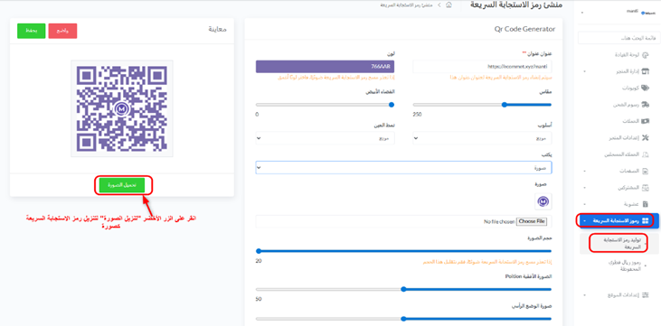Screen dimensions: 661x326
Task: Click the store management shop icon
Action: pos(645,71)
